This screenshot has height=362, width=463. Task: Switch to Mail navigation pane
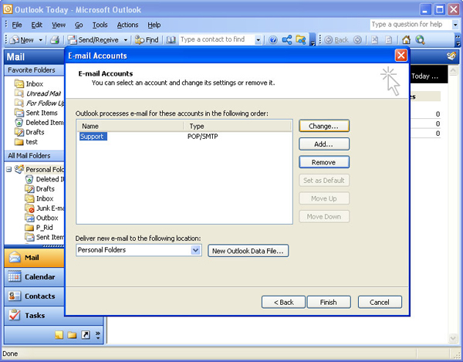click(34, 258)
